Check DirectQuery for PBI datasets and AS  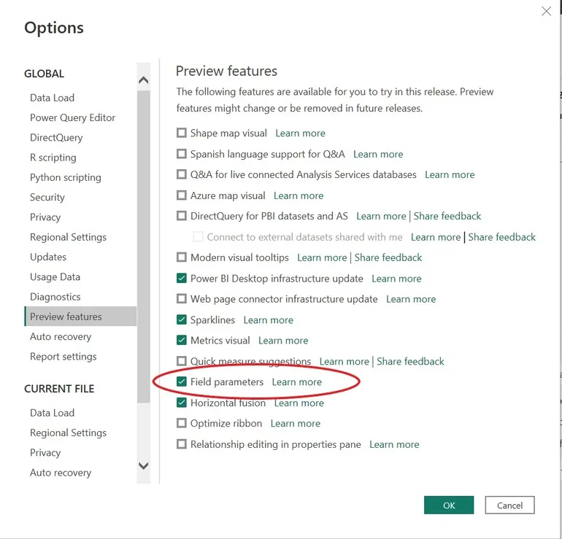182,216
